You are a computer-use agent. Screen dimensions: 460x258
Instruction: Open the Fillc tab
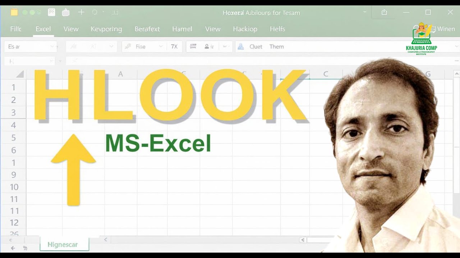[x=16, y=29]
